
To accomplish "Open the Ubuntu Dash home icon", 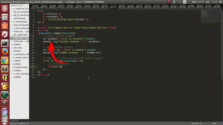I will (5, 9).
